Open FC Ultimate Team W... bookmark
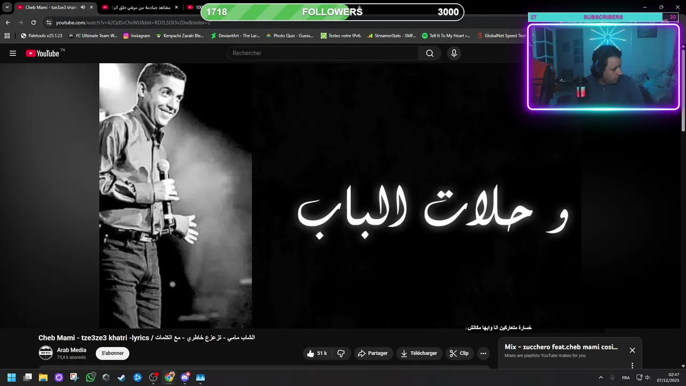The height and width of the screenshot is (386, 686). [93, 36]
